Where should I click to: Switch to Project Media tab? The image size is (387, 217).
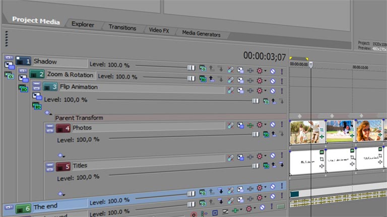[x=36, y=21]
